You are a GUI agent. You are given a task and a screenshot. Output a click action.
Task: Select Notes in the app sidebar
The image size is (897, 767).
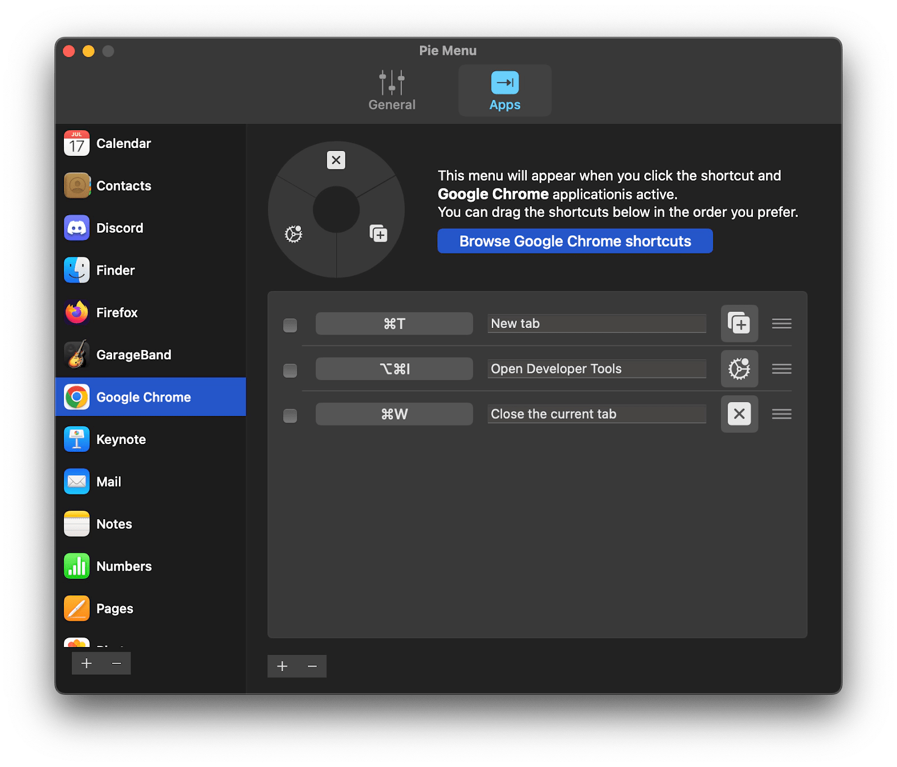(113, 524)
